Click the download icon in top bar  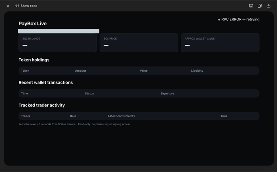(268, 6)
